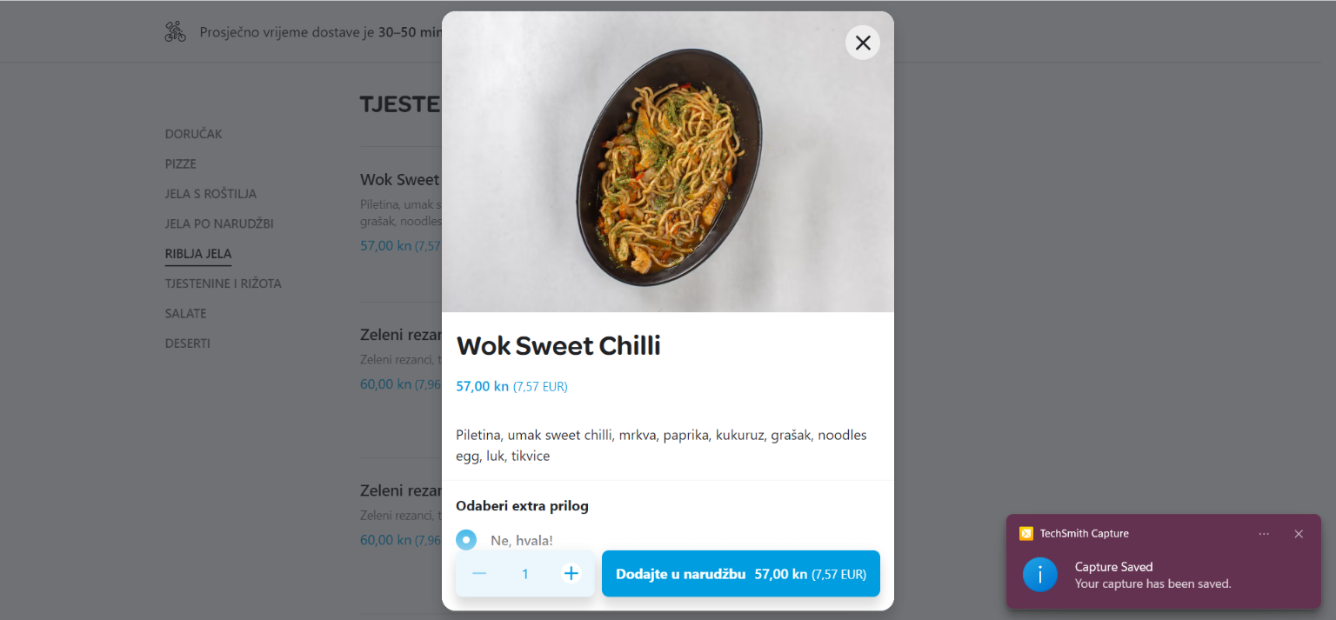Click the TechSmith Capture app icon
Viewport: 1336px width, 620px height.
tap(1026, 534)
